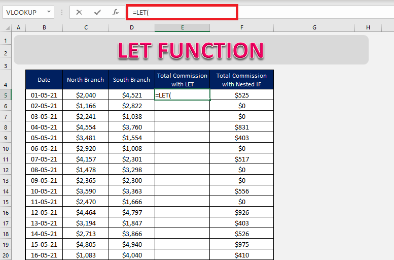Select the date cell 13-05-21

point(44,223)
